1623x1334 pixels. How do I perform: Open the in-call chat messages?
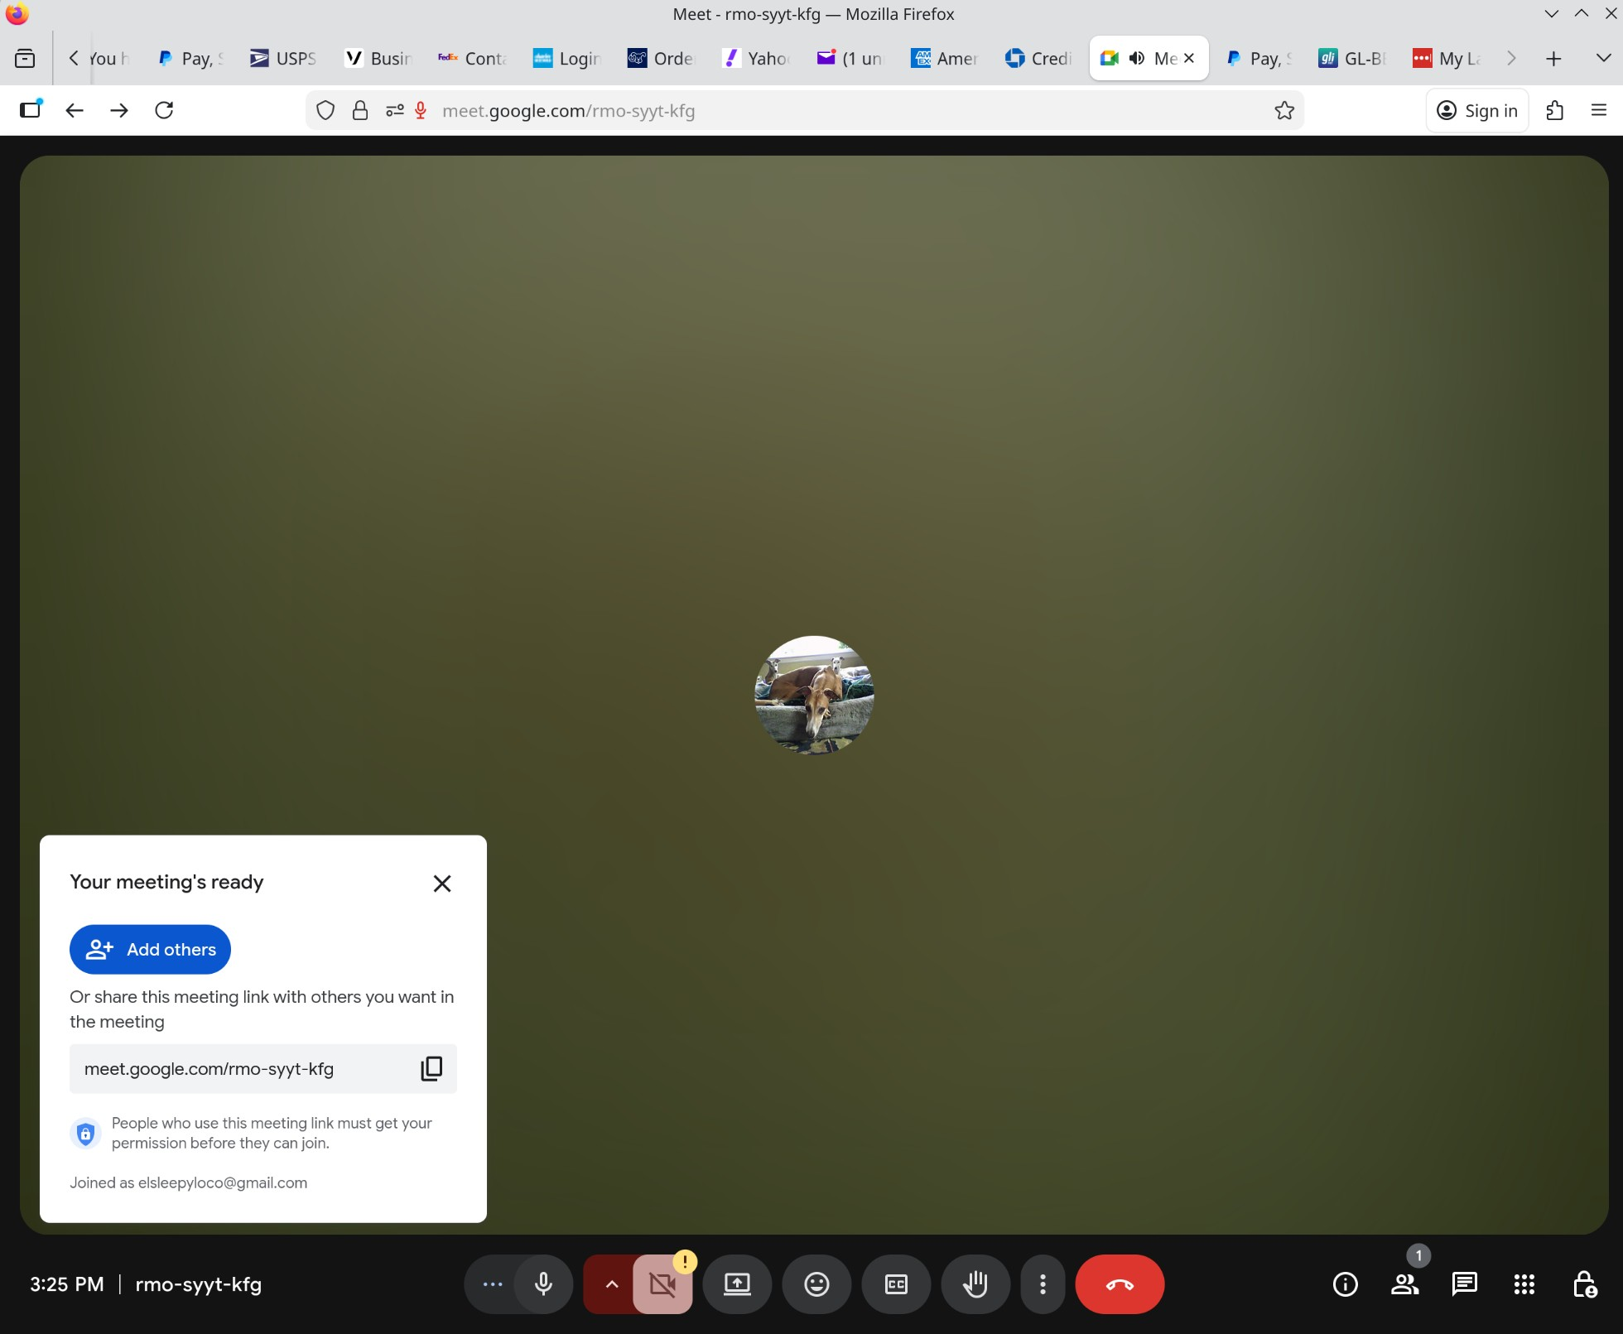point(1464,1284)
